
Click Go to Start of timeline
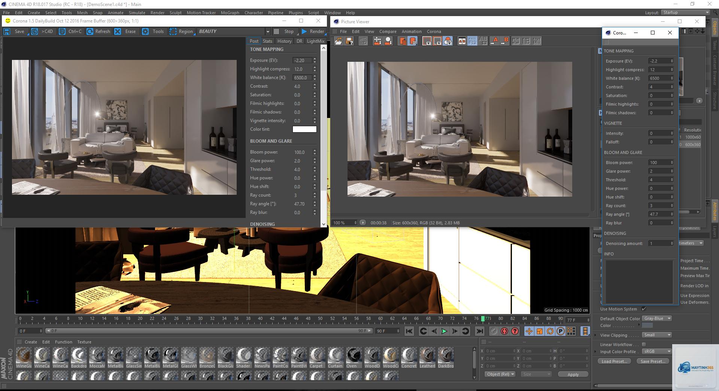409,331
